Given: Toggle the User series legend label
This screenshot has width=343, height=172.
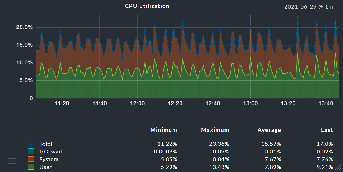Looking at the screenshot, I should tap(46, 167).
